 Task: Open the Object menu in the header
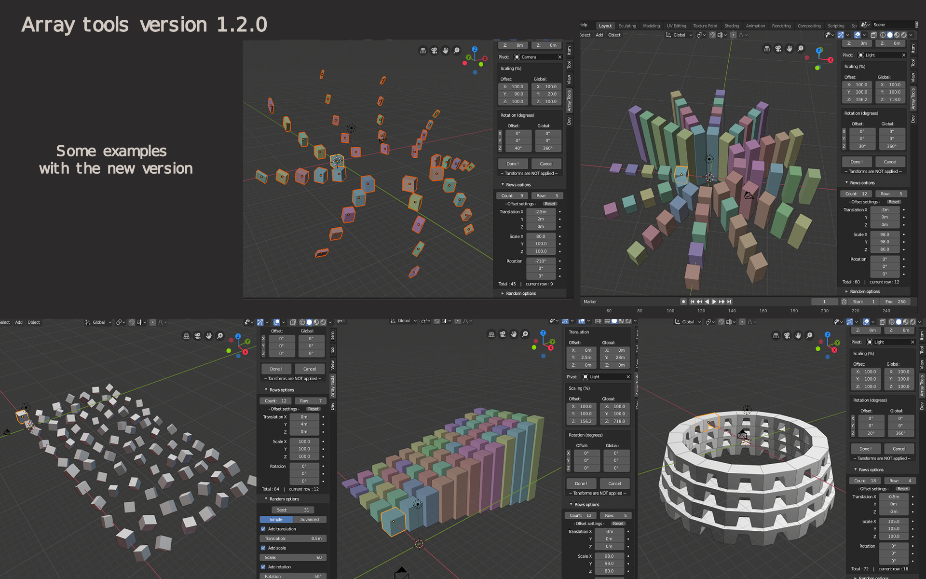(x=614, y=35)
